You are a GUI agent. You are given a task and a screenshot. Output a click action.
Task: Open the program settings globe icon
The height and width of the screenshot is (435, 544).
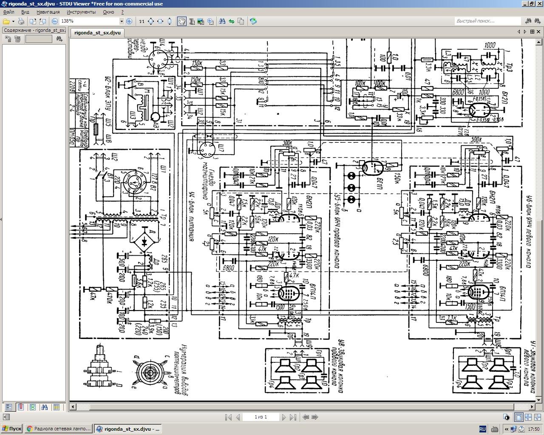(253, 21)
